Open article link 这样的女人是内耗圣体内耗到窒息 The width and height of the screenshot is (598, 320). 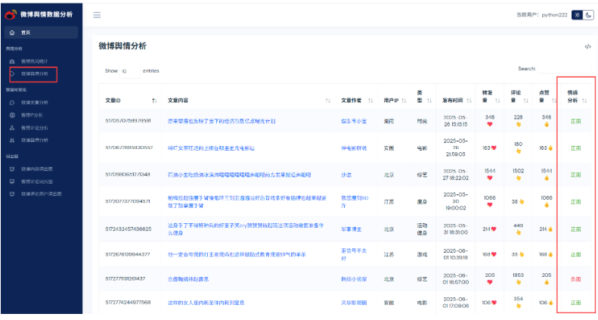(x=206, y=303)
